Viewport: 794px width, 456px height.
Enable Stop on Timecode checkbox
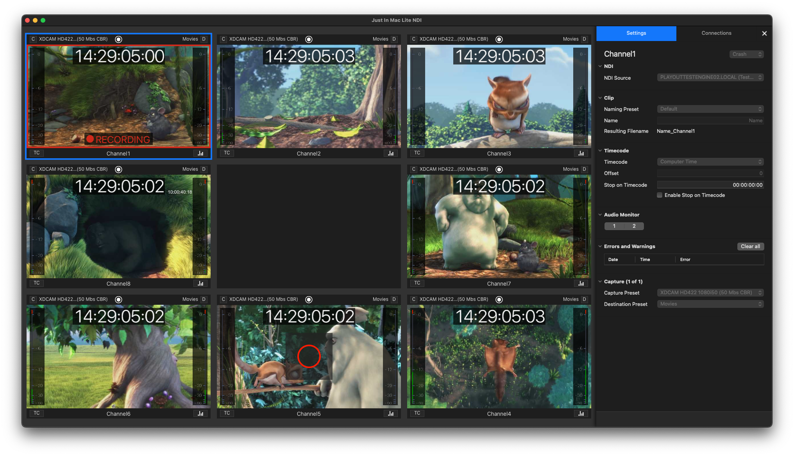coord(660,195)
